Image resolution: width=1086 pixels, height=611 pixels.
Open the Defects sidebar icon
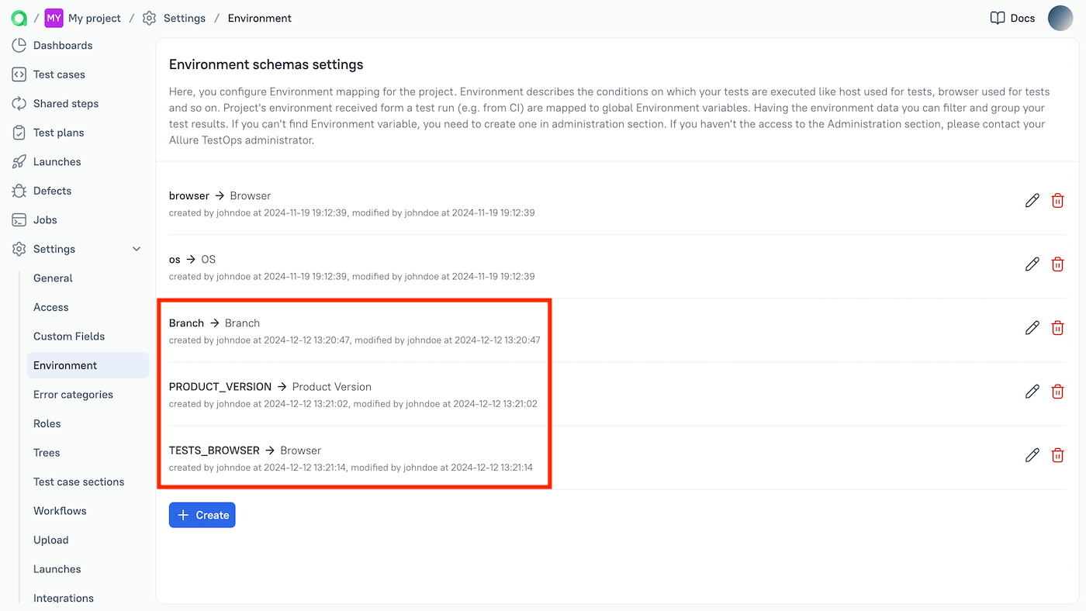tap(19, 190)
